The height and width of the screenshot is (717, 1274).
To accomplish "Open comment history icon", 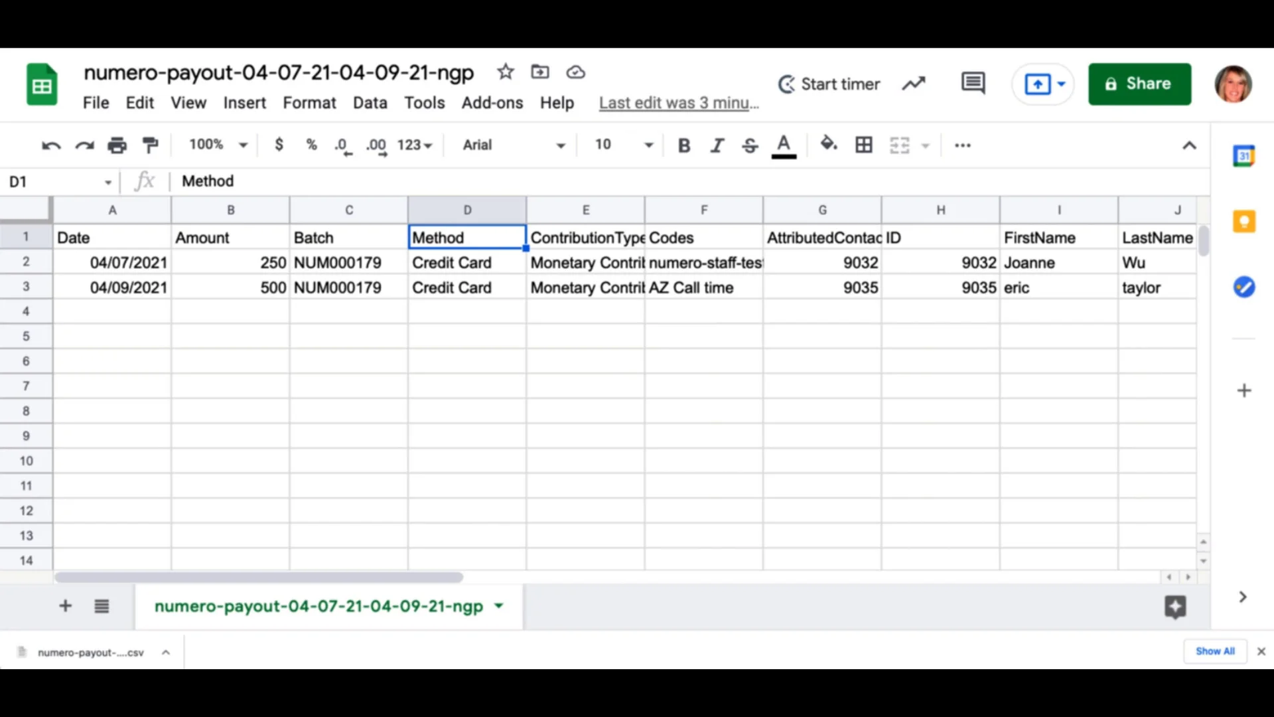I will pos(973,84).
